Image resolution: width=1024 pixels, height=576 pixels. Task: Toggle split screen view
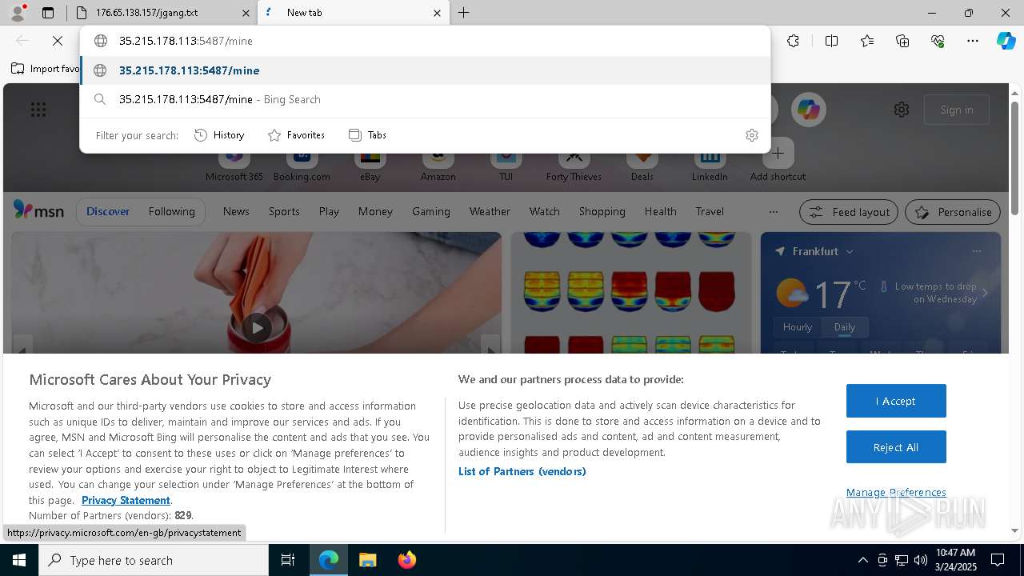[x=831, y=41]
